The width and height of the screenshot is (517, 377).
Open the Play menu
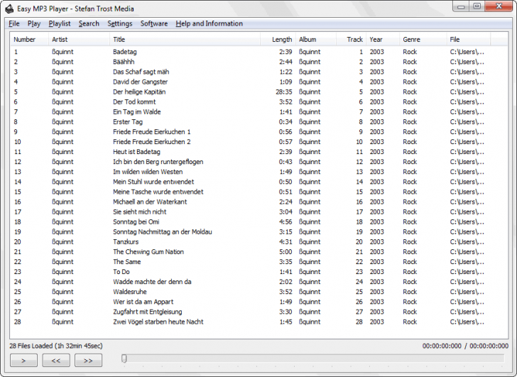(34, 23)
